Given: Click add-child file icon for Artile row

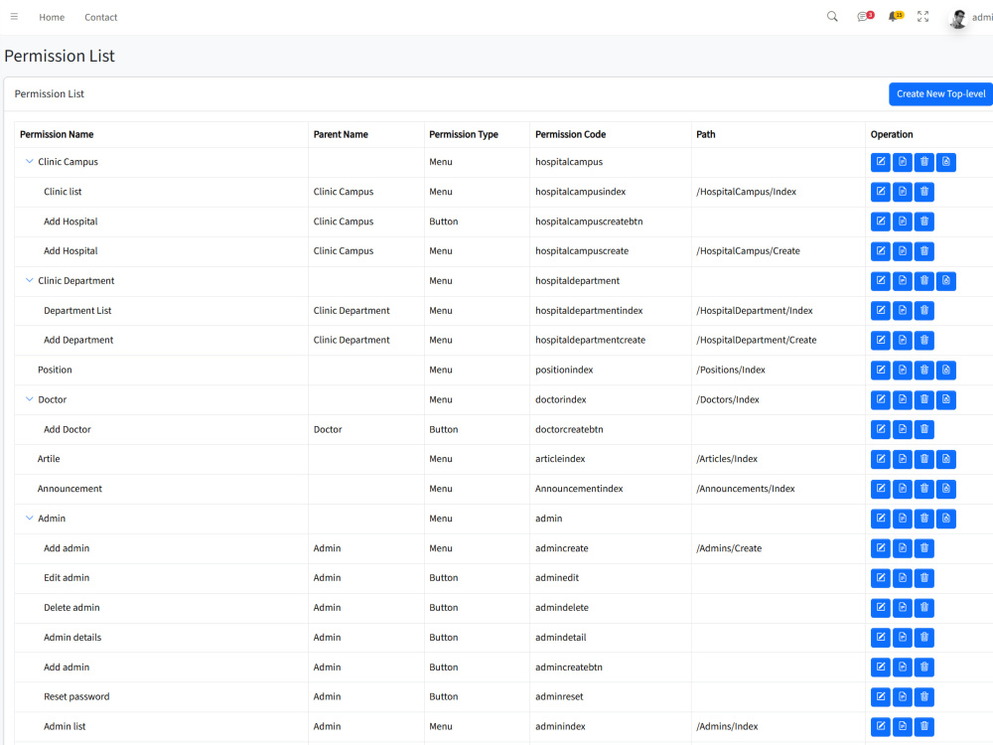Looking at the screenshot, I should (946, 459).
